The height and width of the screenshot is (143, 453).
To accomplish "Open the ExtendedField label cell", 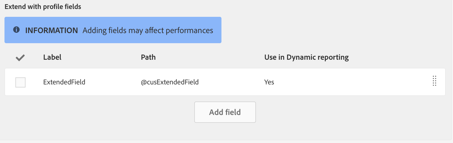I will tap(64, 82).
